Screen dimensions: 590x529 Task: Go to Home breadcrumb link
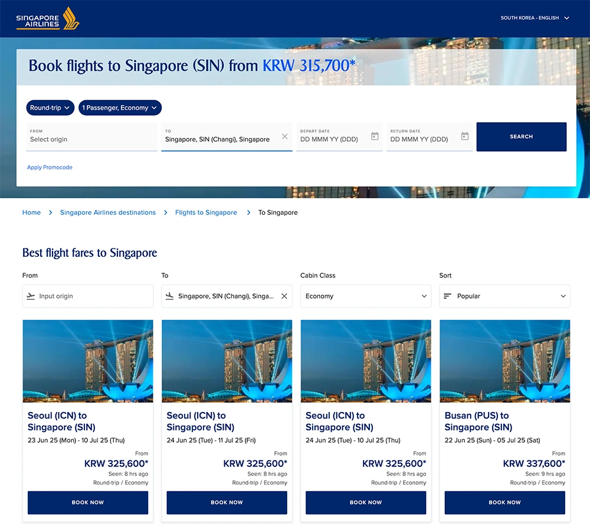click(x=31, y=213)
